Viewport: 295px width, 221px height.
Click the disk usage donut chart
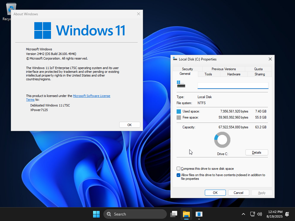[x=222, y=140]
